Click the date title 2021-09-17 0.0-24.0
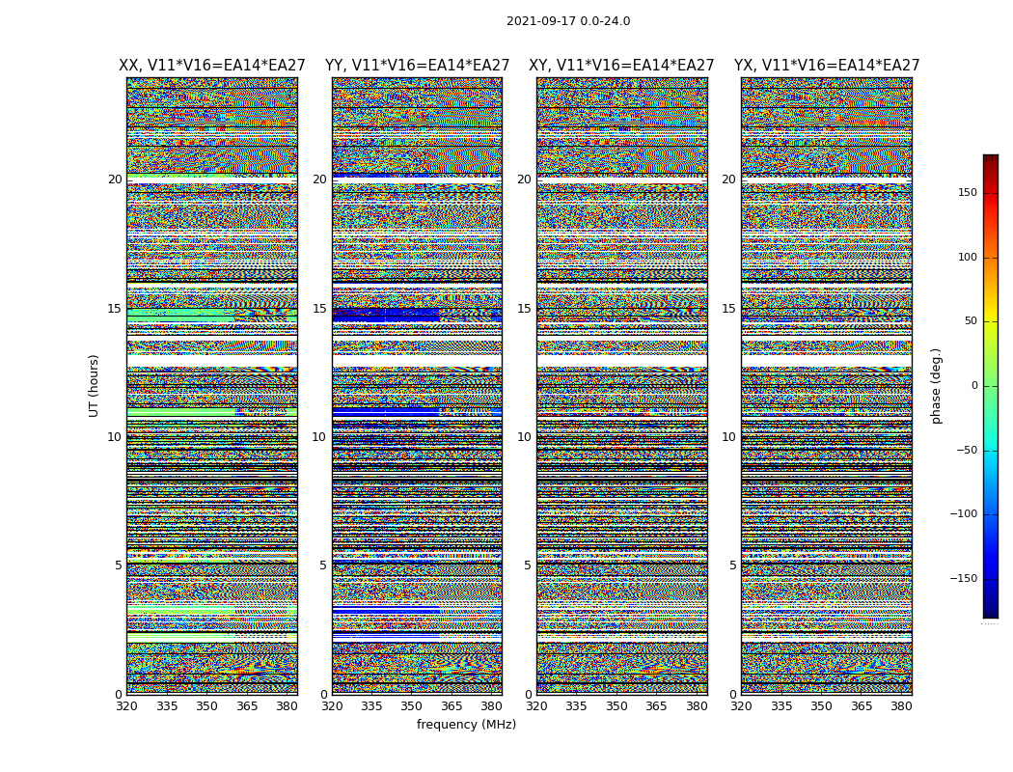 (x=568, y=20)
